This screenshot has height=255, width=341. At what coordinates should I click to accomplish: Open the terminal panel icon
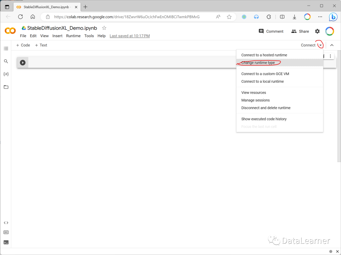pyautogui.click(x=6, y=242)
